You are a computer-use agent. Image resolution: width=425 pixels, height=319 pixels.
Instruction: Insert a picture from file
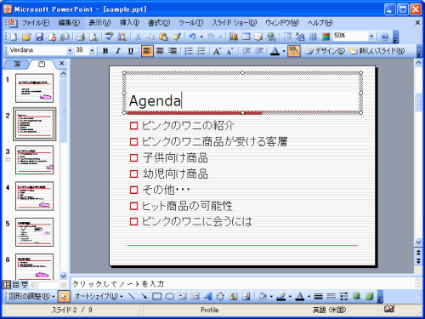[x=246, y=296]
